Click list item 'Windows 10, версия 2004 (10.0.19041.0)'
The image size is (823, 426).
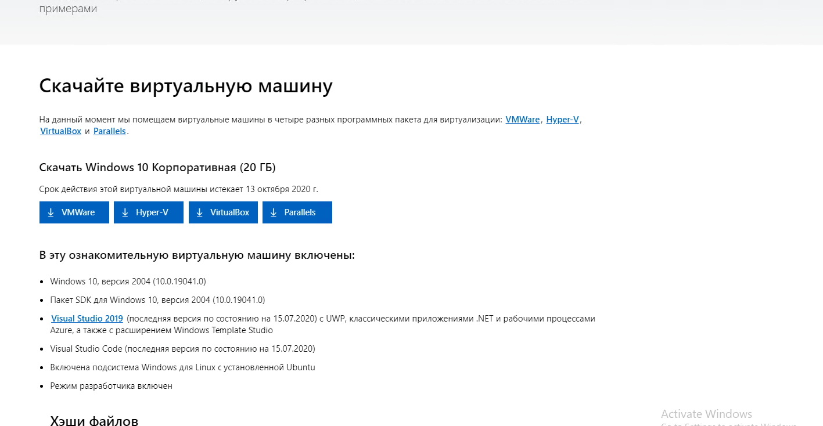tap(128, 281)
